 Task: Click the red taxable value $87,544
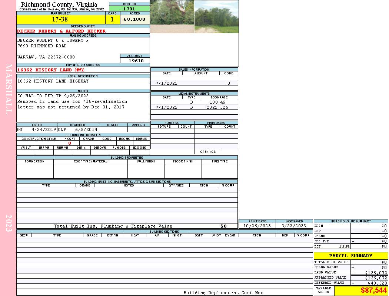373,290
